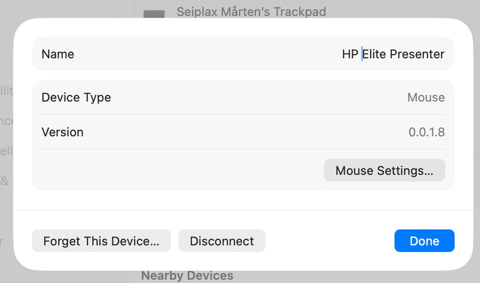Click the word "Elite" in the name field
This screenshot has width=480, height=283.
(x=374, y=54)
